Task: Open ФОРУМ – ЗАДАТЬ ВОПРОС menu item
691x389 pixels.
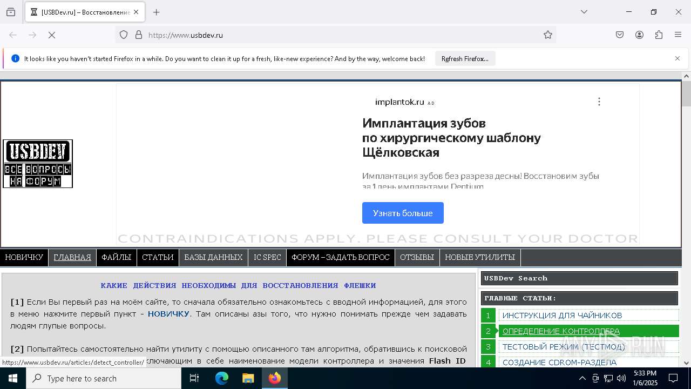Action: [341, 258]
